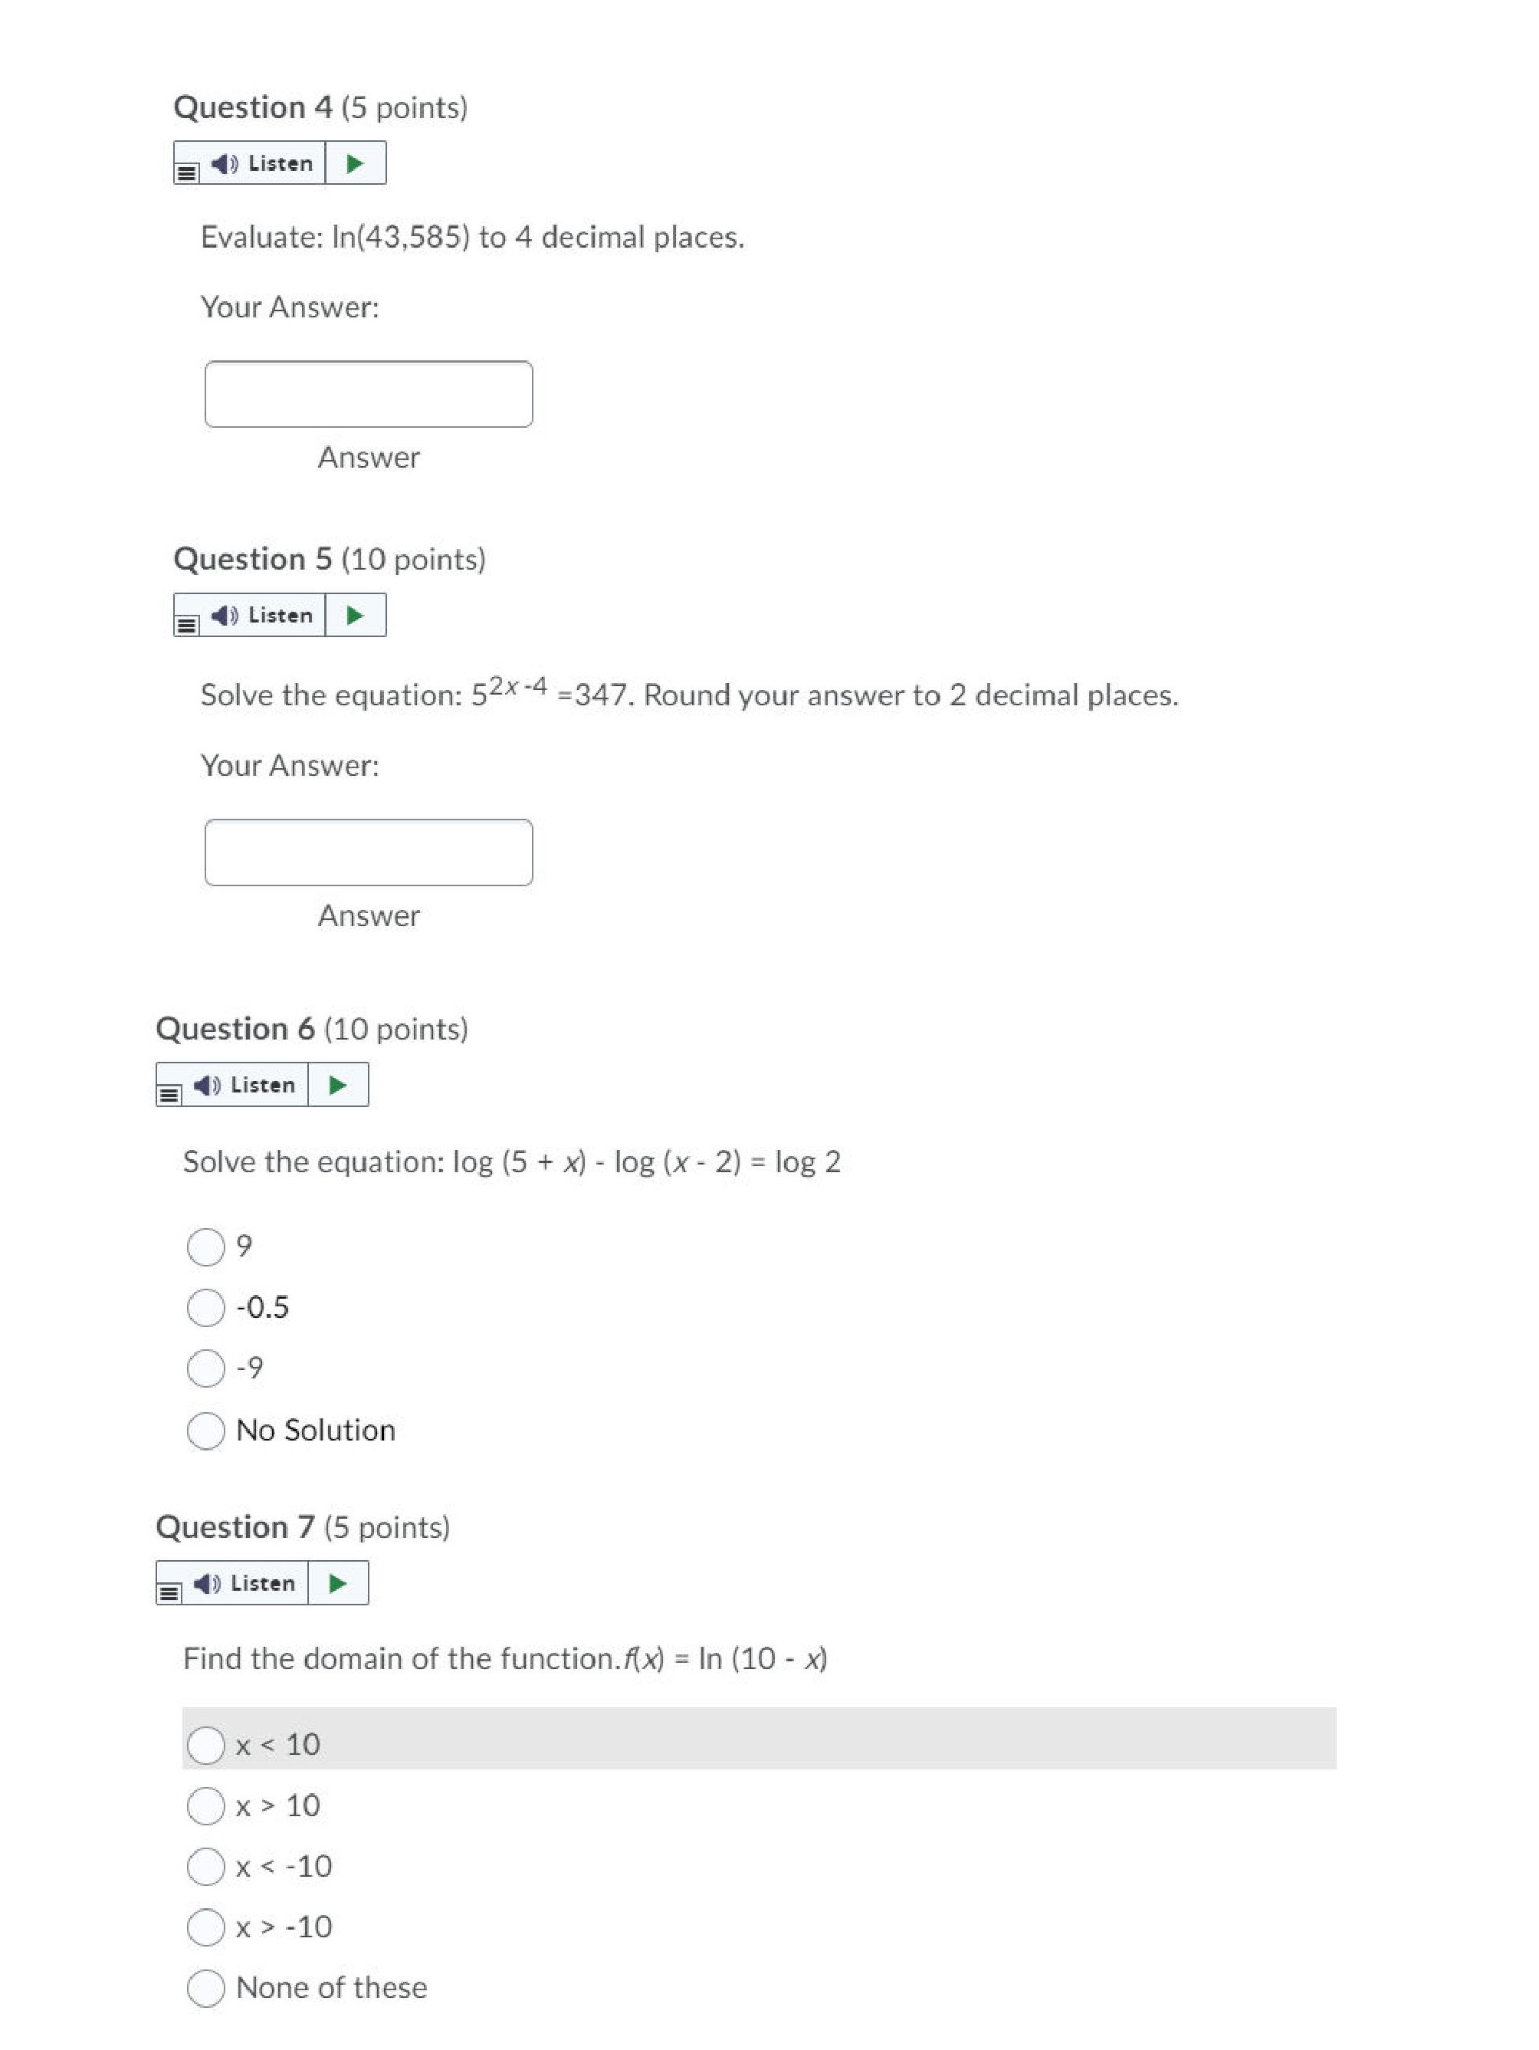Select the -0.5 option for Question 6
The height and width of the screenshot is (2050, 1539).
205,1308
